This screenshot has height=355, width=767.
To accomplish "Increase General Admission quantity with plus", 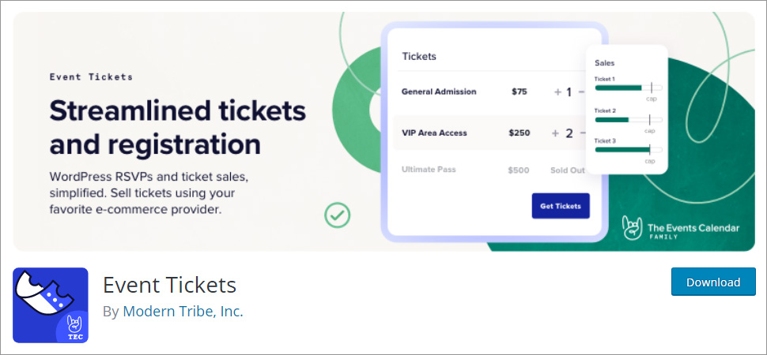I will (x=557, y=92).
